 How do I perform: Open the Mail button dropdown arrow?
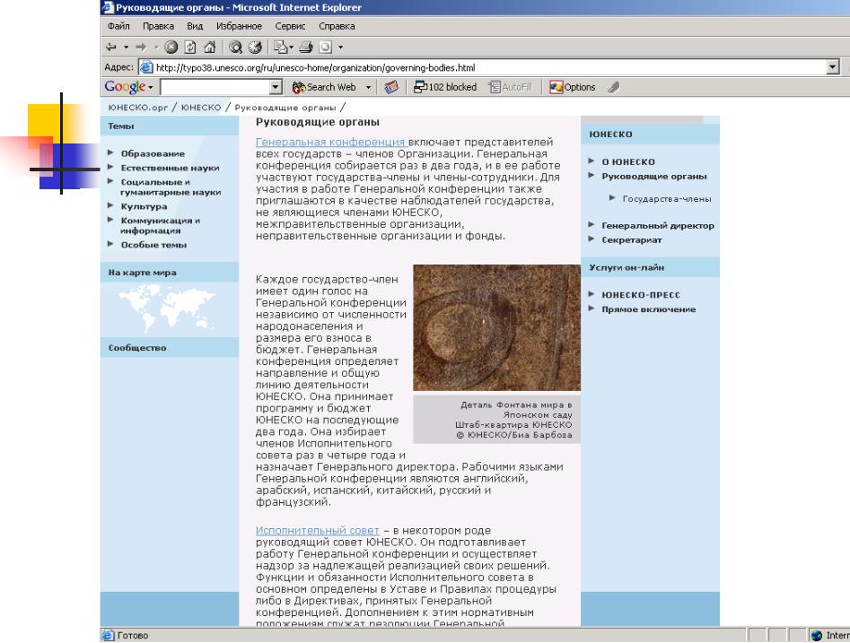[x=291, y=48]
